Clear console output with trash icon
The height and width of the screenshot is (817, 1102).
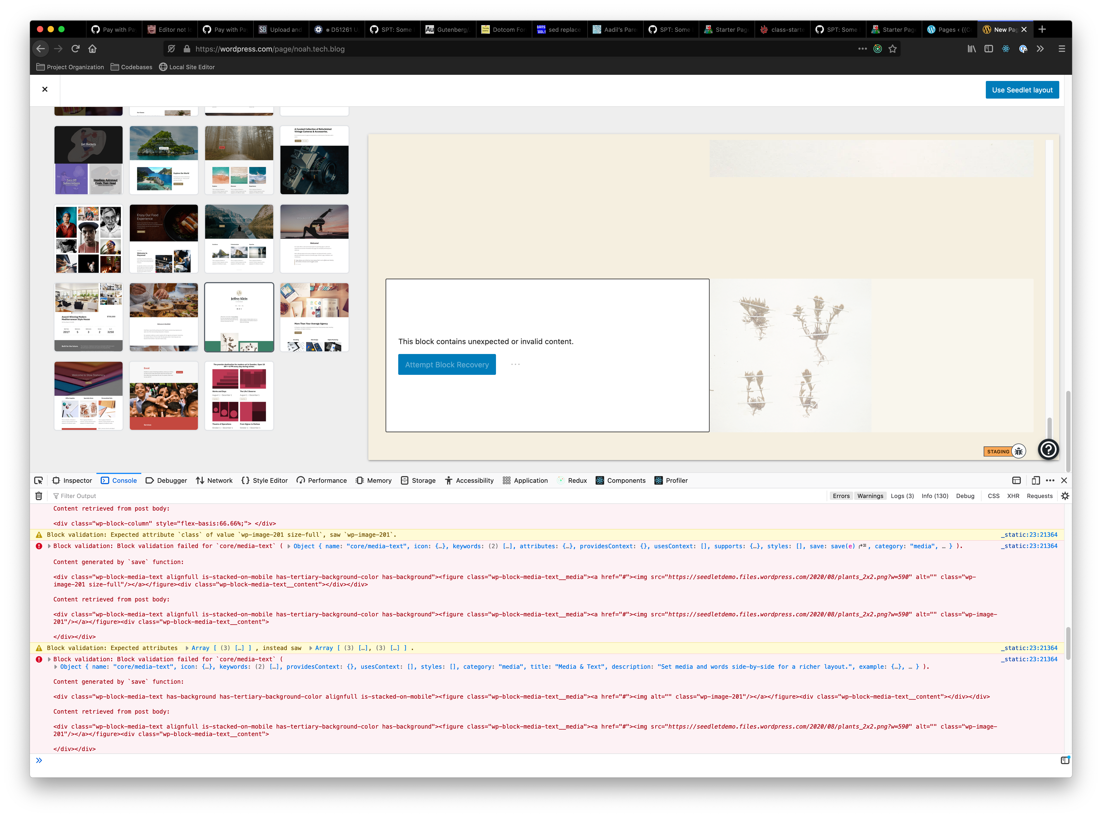[x=38, y=496]
